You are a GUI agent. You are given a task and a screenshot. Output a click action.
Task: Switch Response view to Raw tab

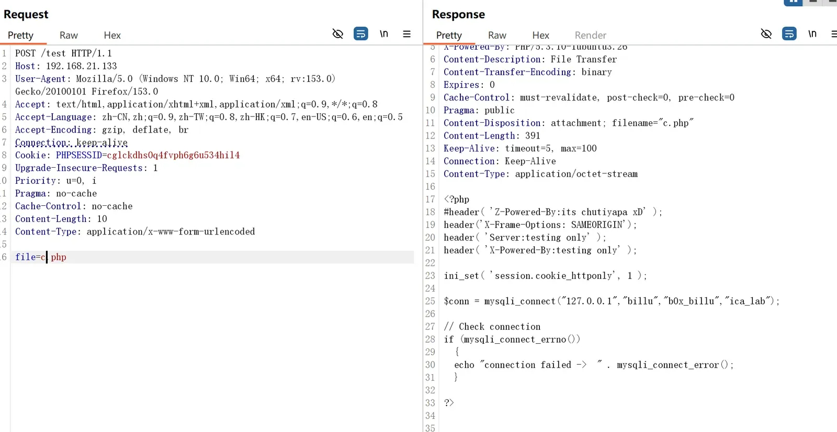pyautogui.click(x=497, y=35)
